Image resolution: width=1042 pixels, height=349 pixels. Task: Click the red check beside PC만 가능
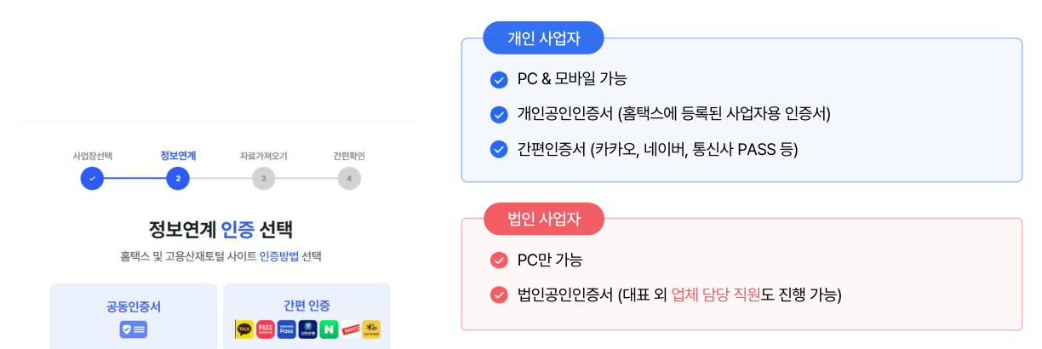click(x=499, y=260)
